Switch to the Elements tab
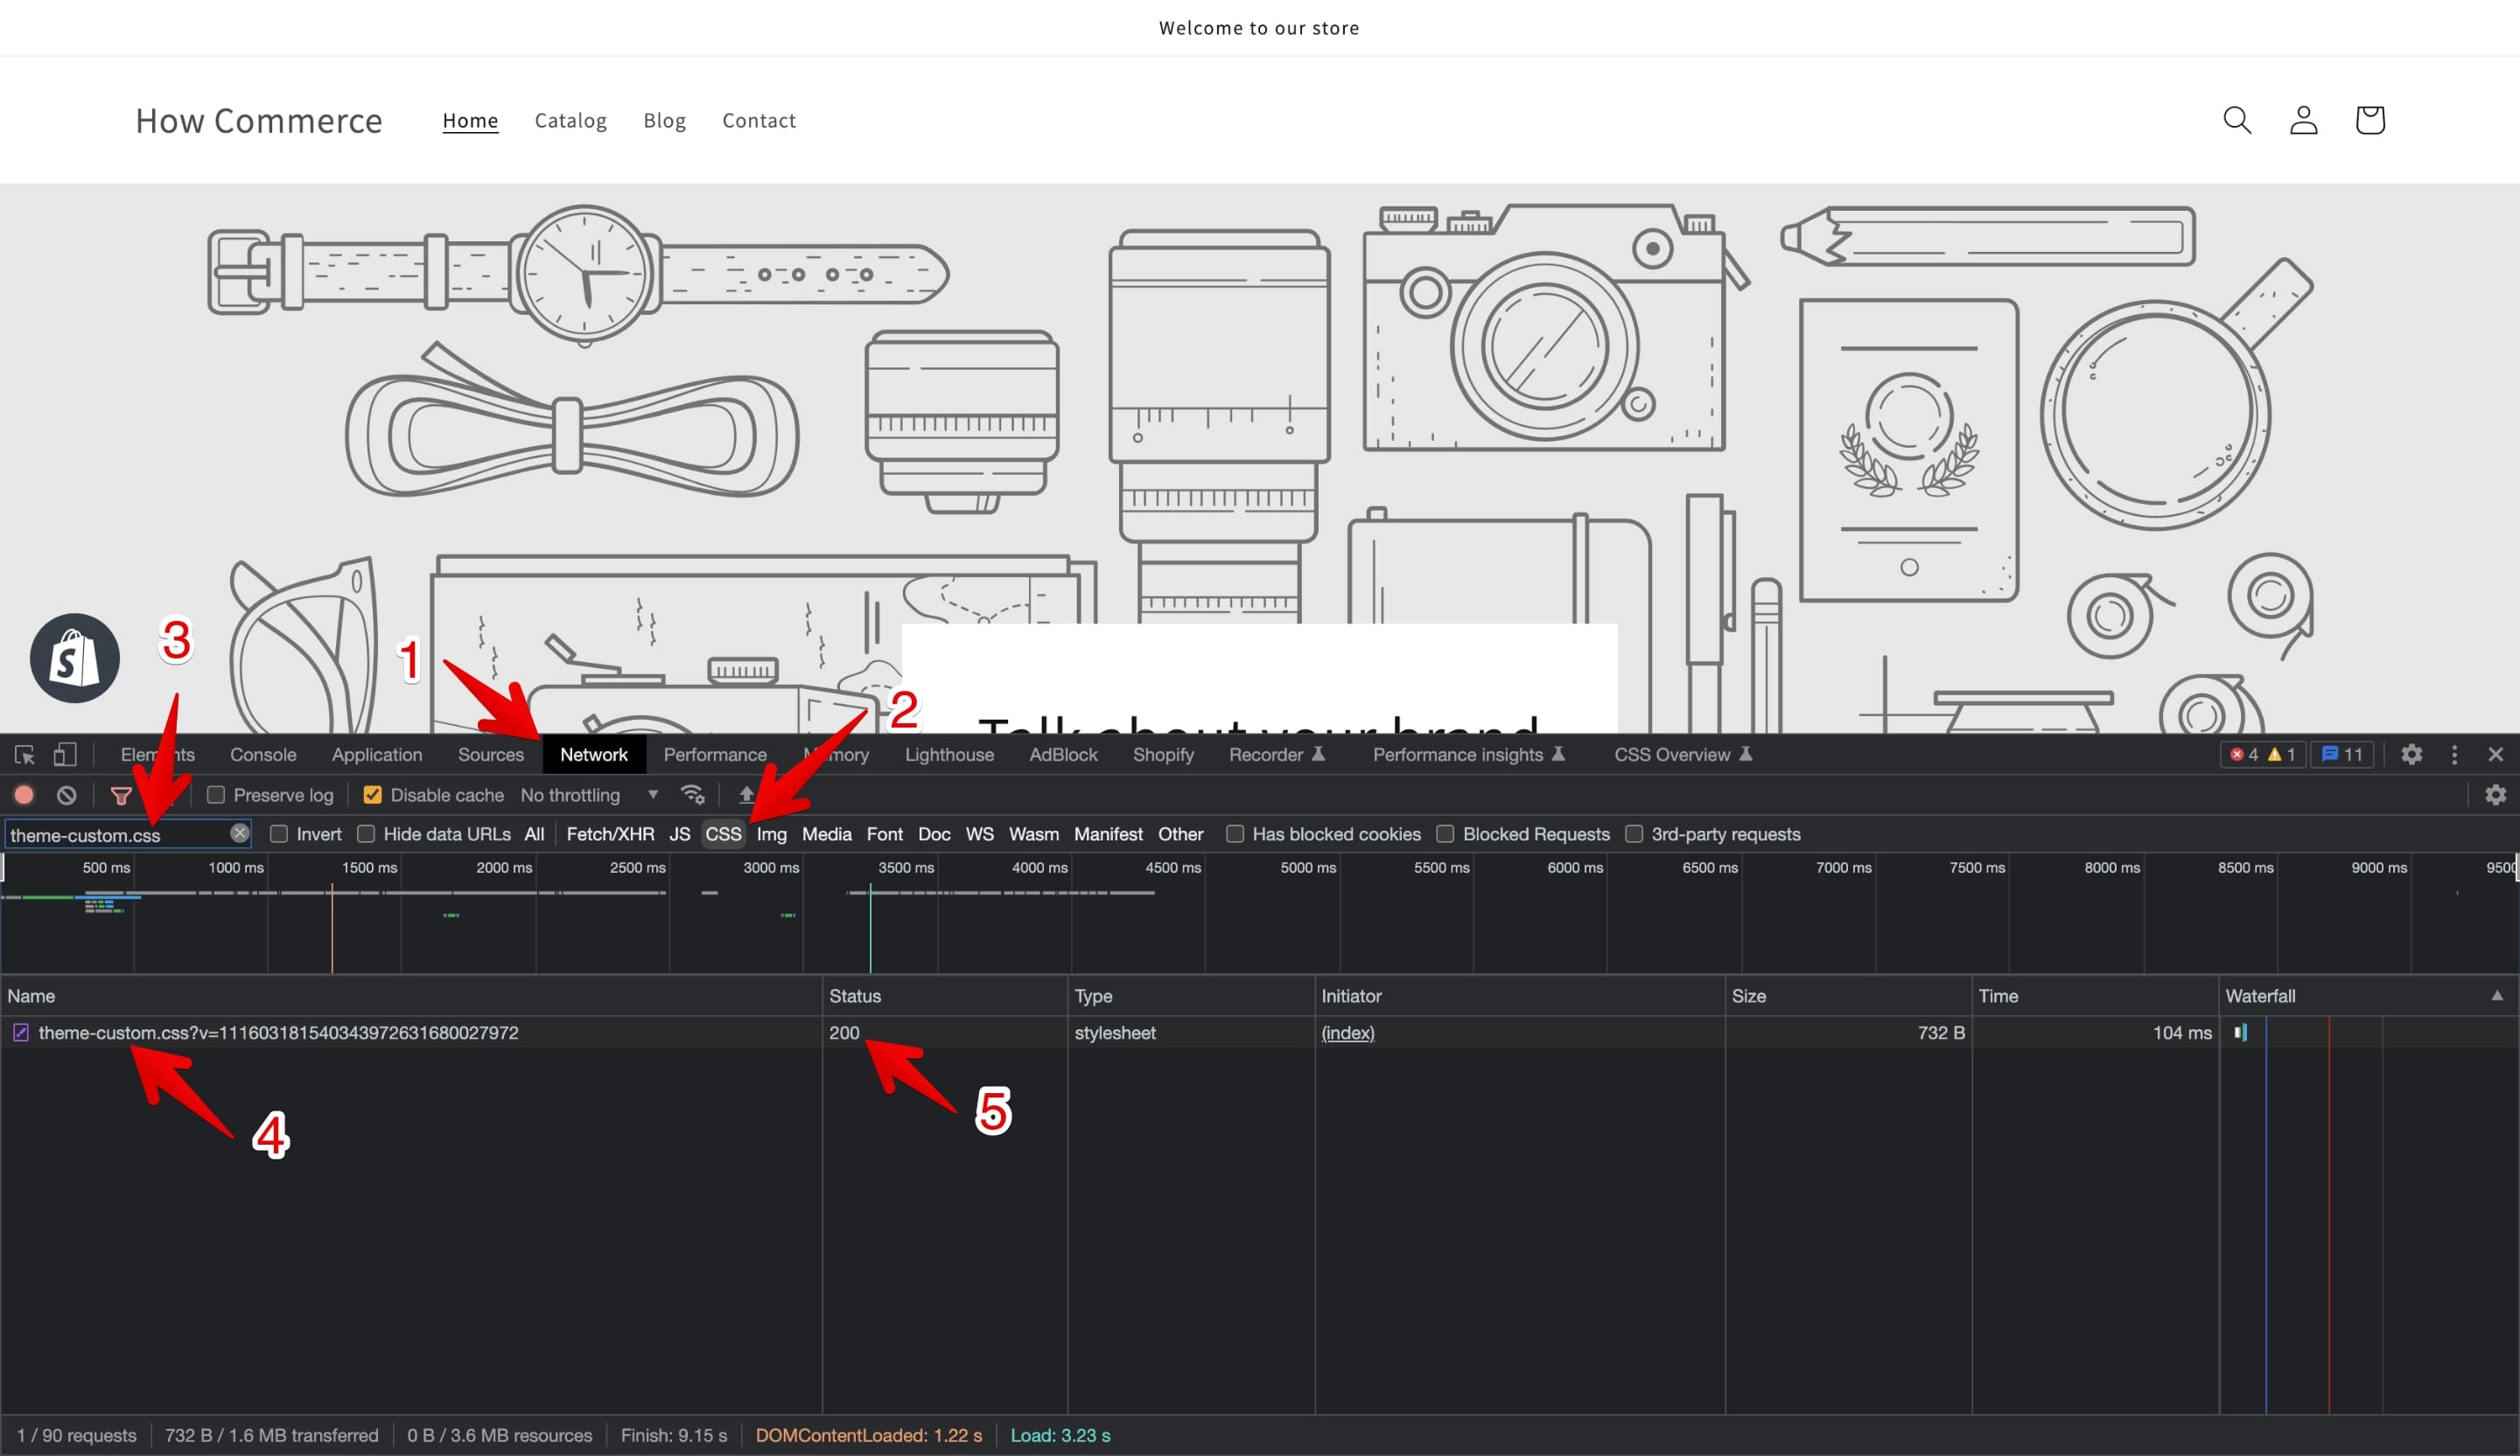The image size is (2520, 1456). point(157,755)
